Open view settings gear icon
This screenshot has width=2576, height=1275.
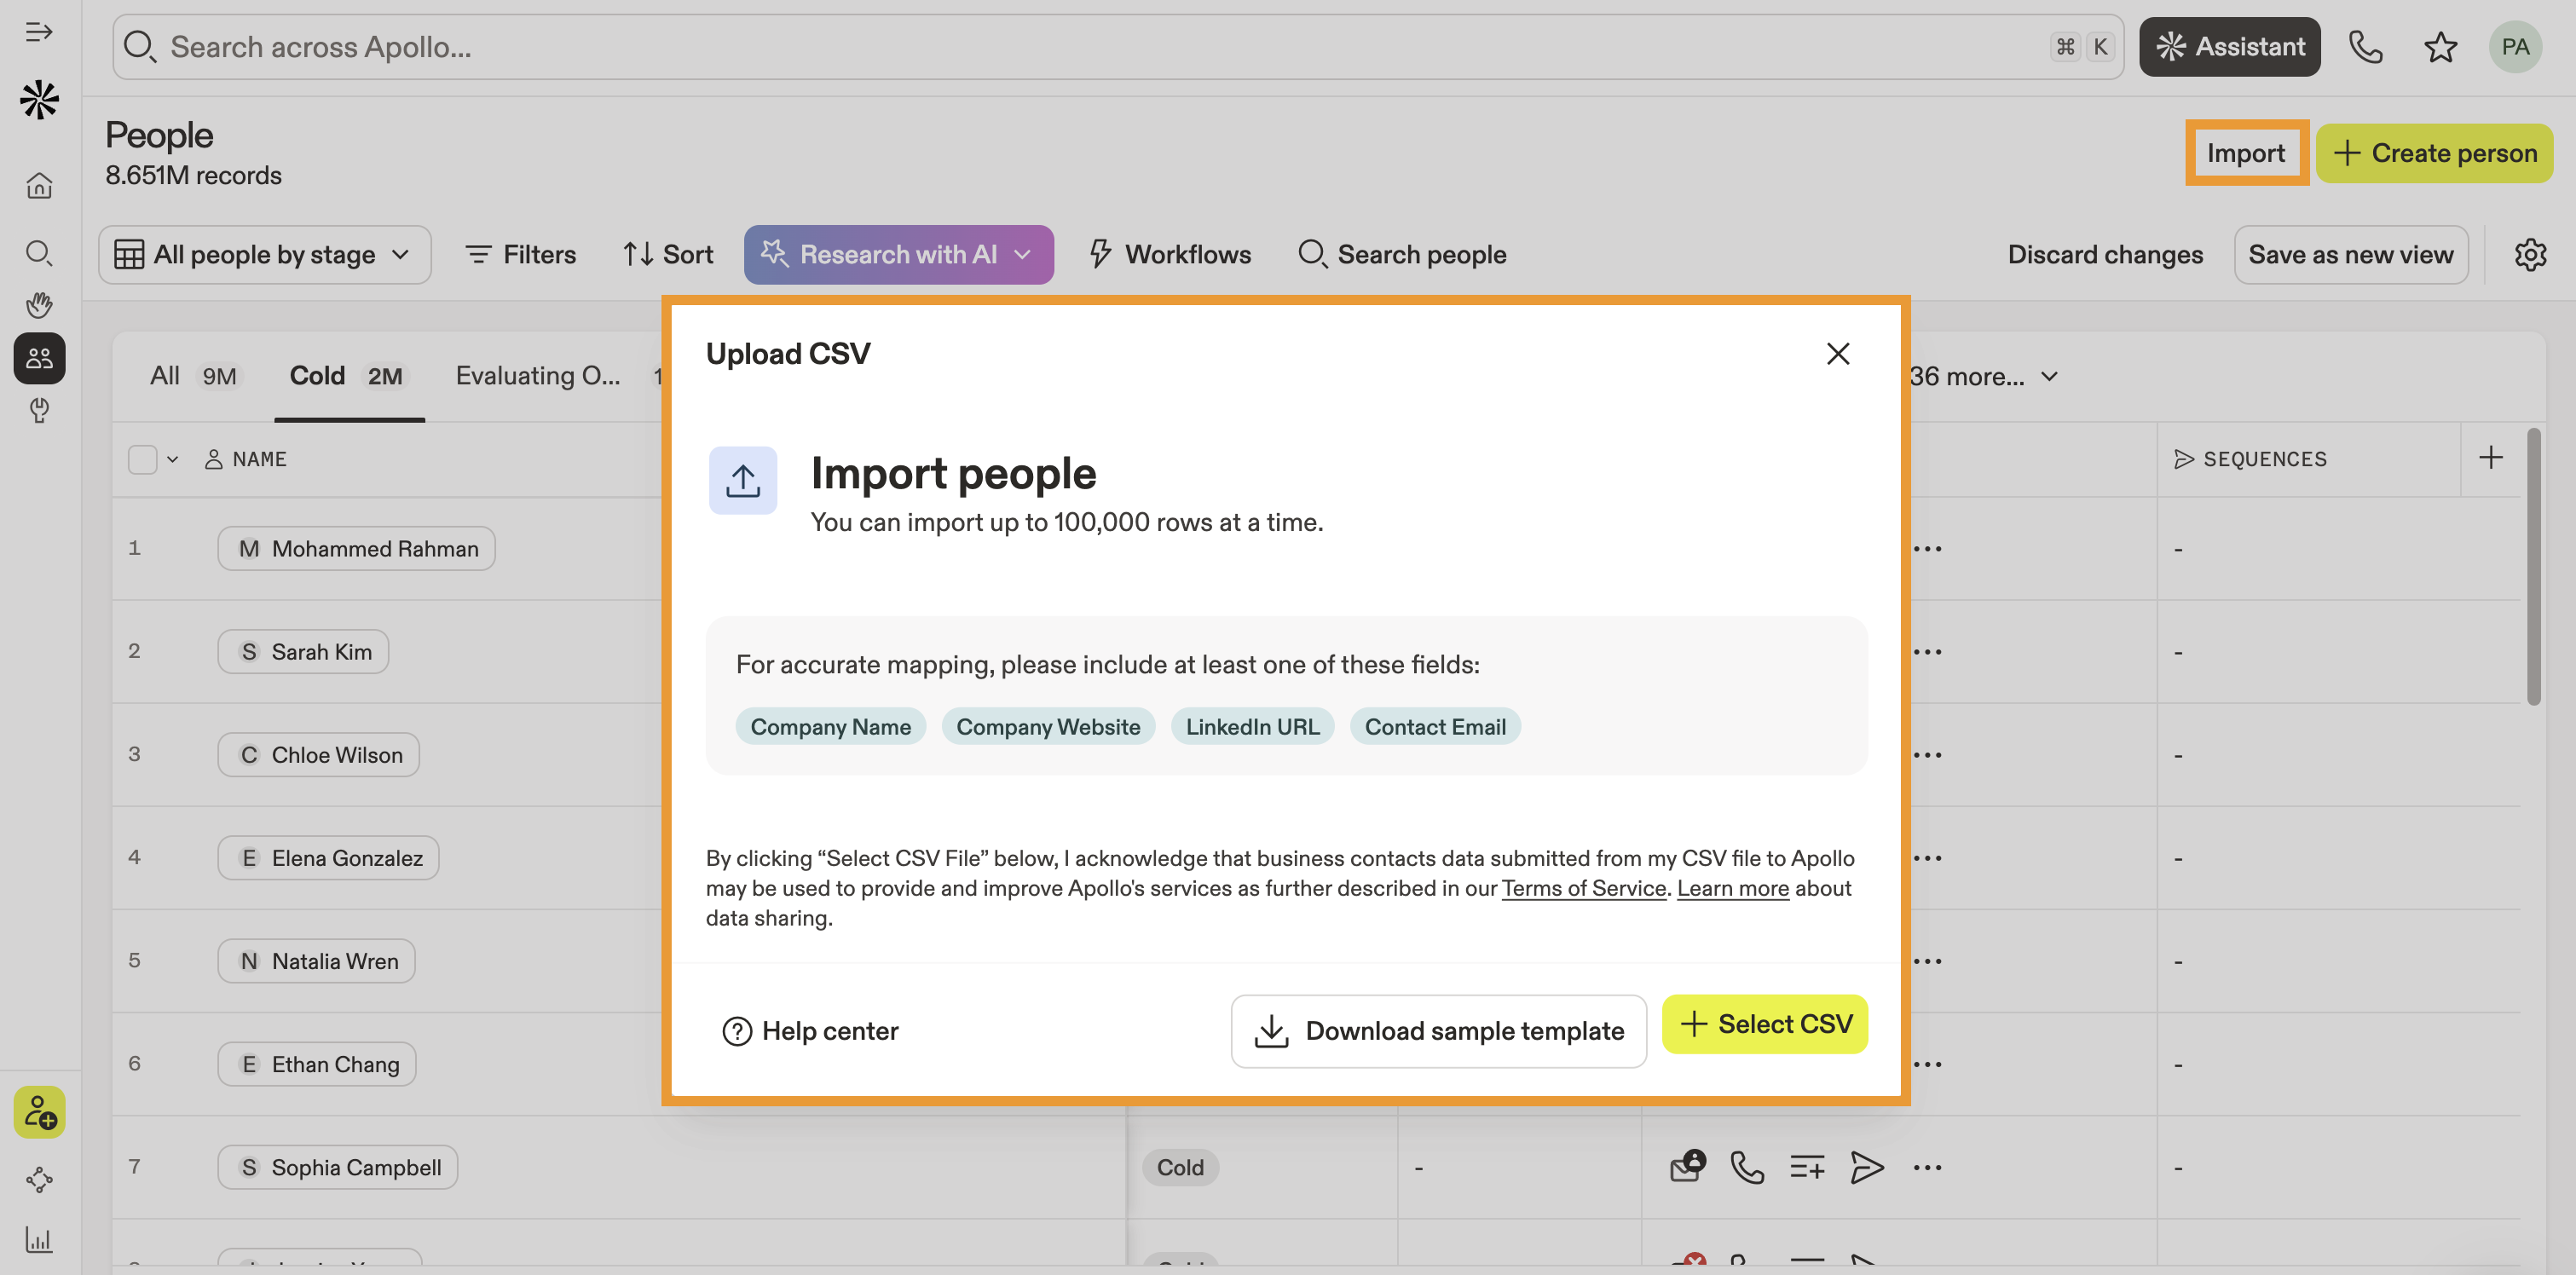pos(2530,255)
